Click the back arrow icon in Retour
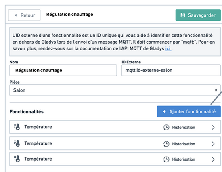Screen dimensions: 222x172 coord(16,15)
